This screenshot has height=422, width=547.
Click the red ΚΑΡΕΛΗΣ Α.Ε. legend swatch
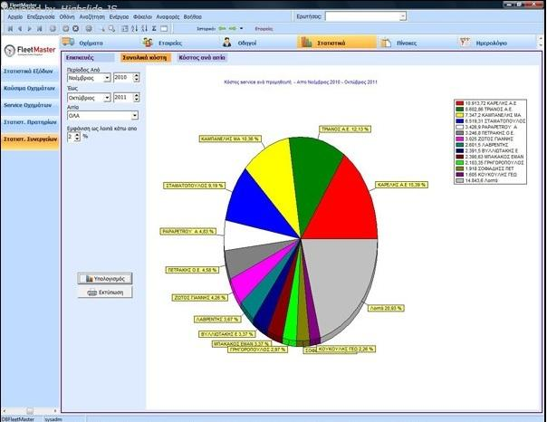coord(460,103)
